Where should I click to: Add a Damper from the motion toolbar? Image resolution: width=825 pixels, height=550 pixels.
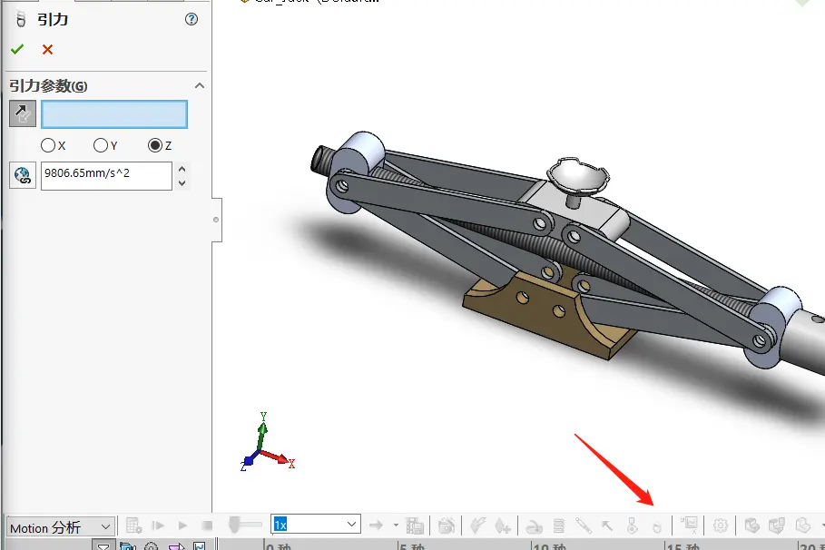[x=584, y=525]
